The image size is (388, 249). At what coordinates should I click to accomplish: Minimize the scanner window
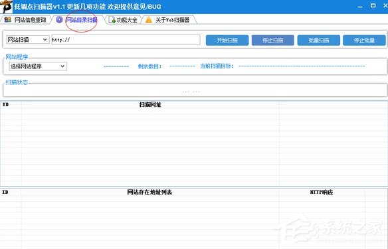[360, 7]
